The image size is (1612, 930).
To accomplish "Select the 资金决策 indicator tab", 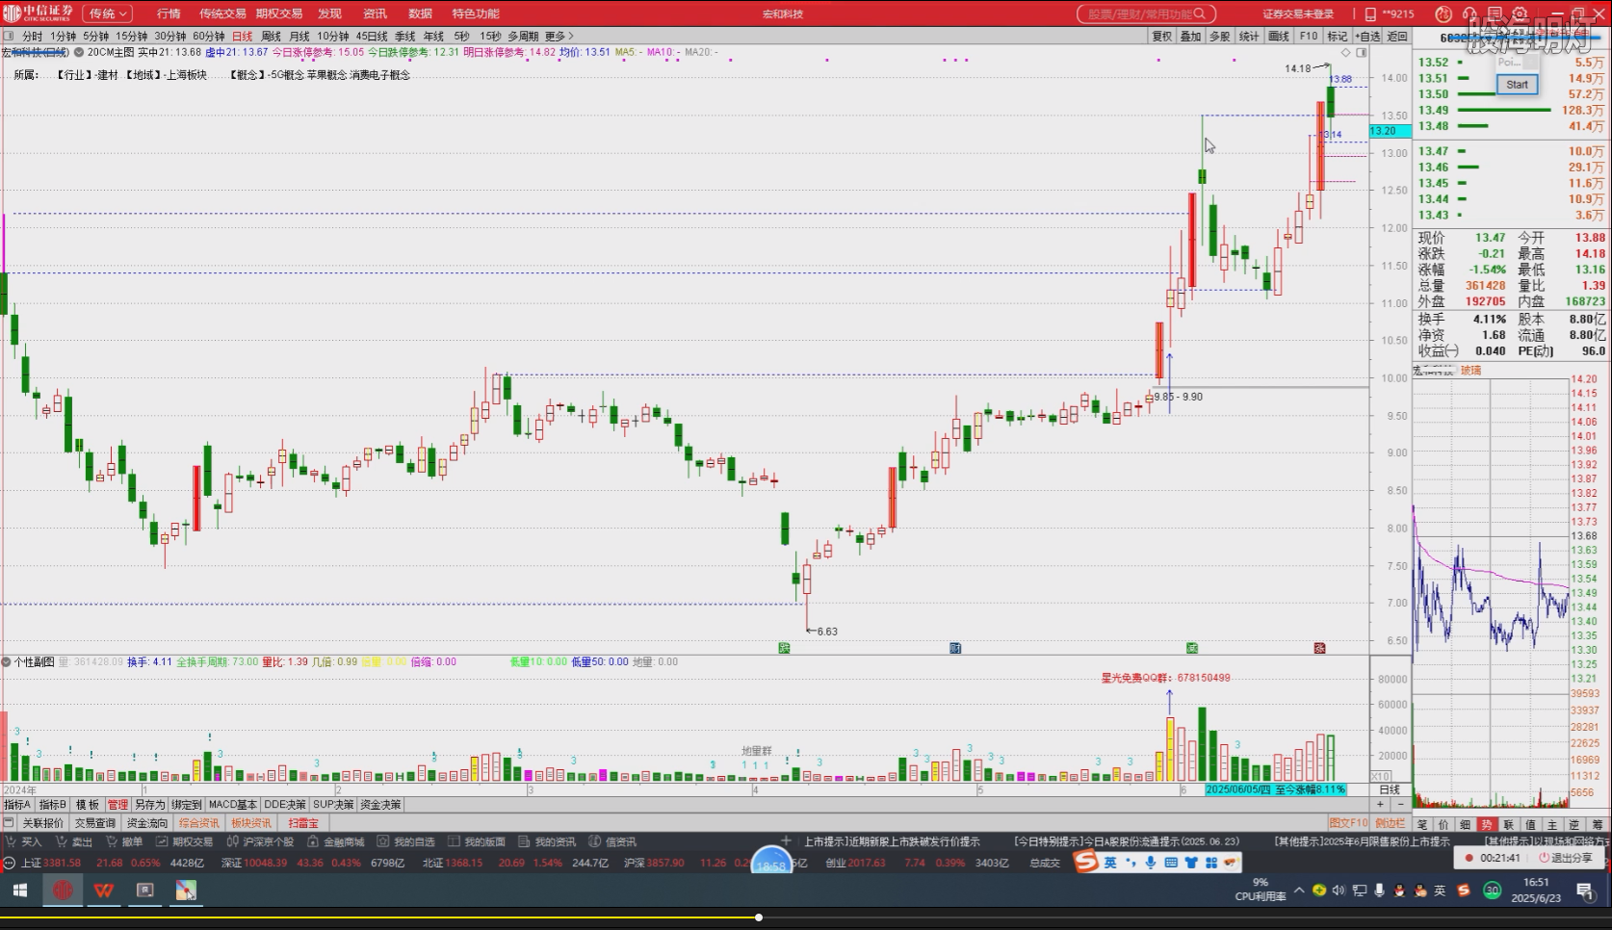I will [380, 805].
